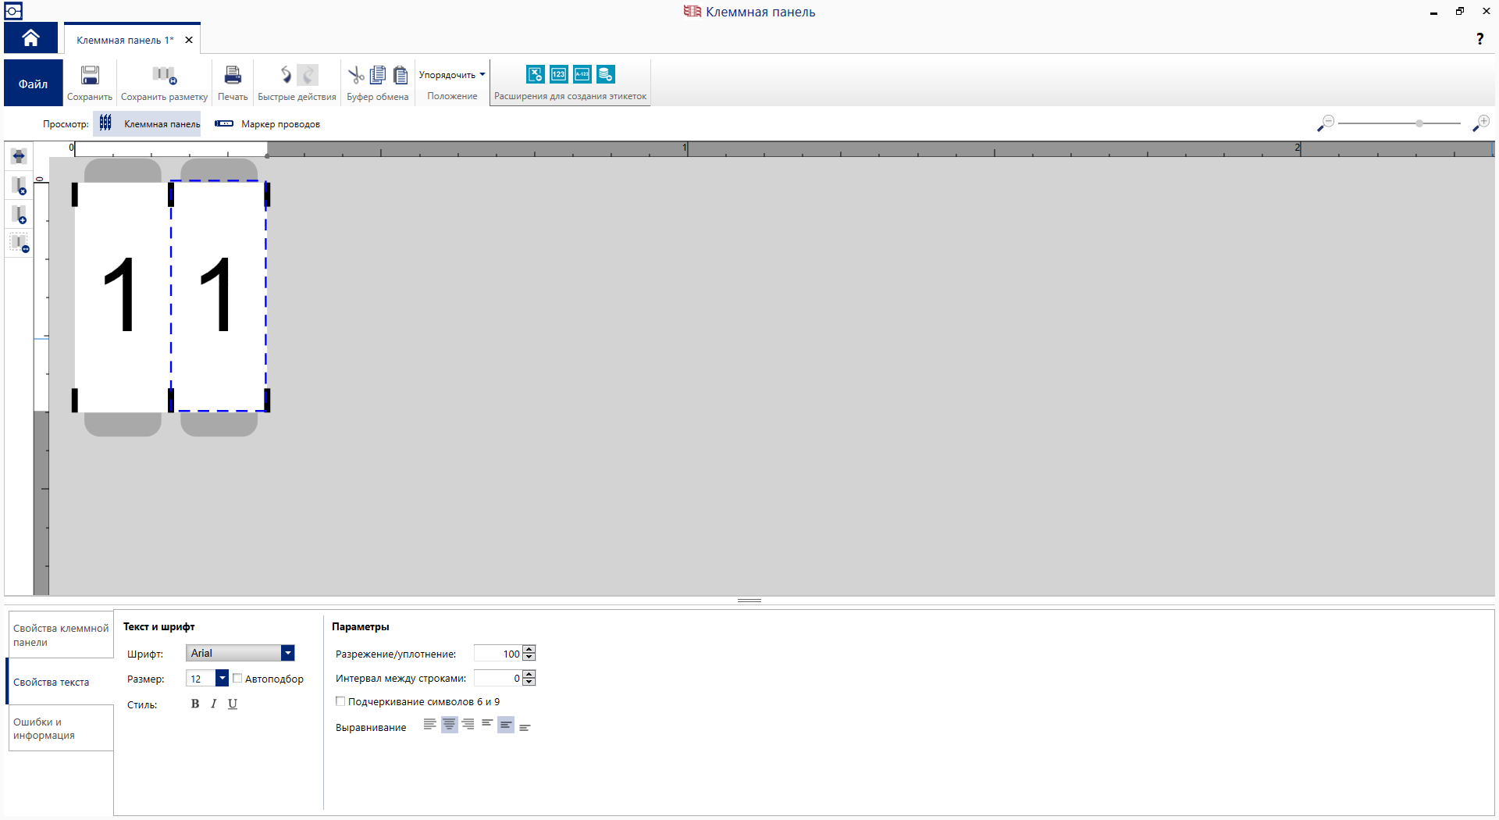Click the database import extension icon
1499x820 pixels.
click(x=606, y=74)
